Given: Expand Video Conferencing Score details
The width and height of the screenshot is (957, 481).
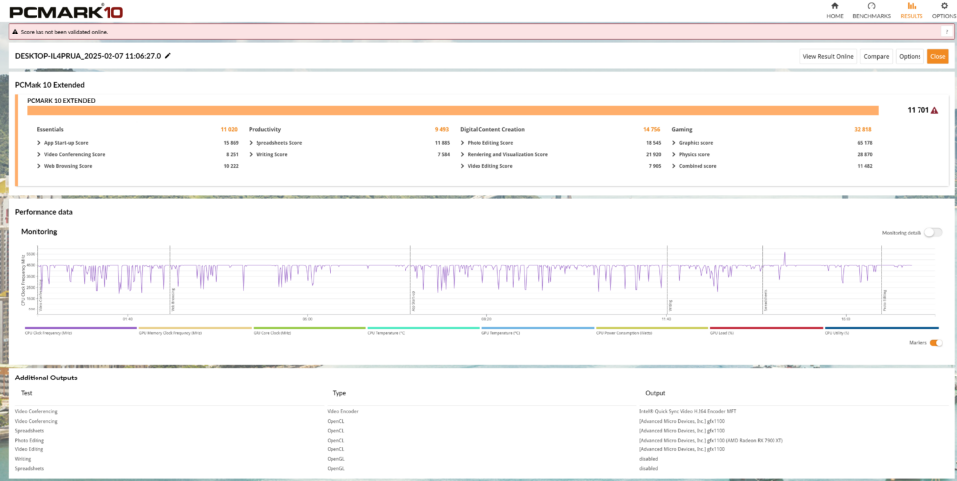Looking at the screenshot, I should pyautogui.click(x=39, y=154).
